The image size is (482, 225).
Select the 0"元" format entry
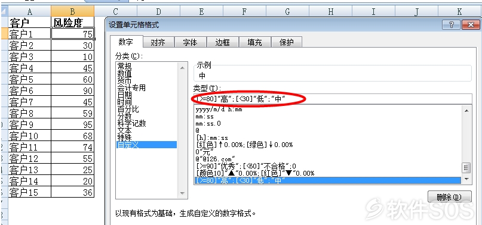pos(204,152)
